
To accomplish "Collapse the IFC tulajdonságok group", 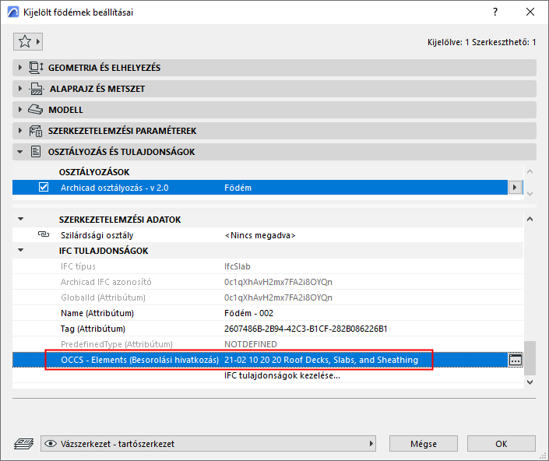I will [x=21, y=250].
